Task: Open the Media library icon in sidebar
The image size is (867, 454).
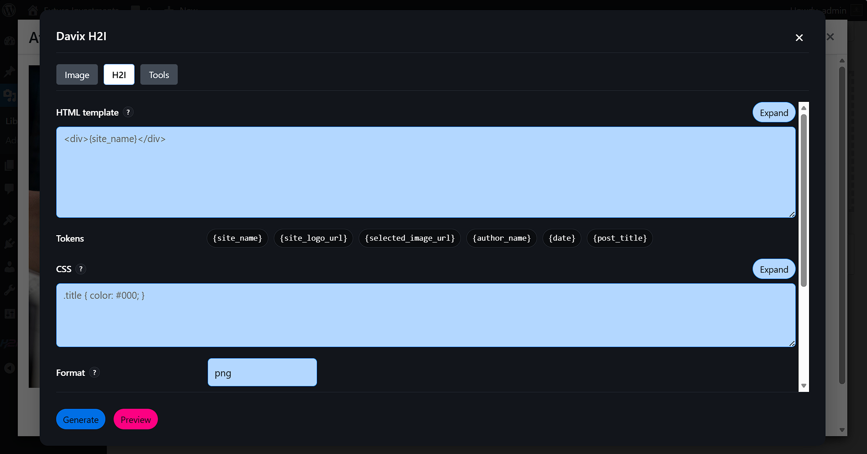Action: [9, 96]
